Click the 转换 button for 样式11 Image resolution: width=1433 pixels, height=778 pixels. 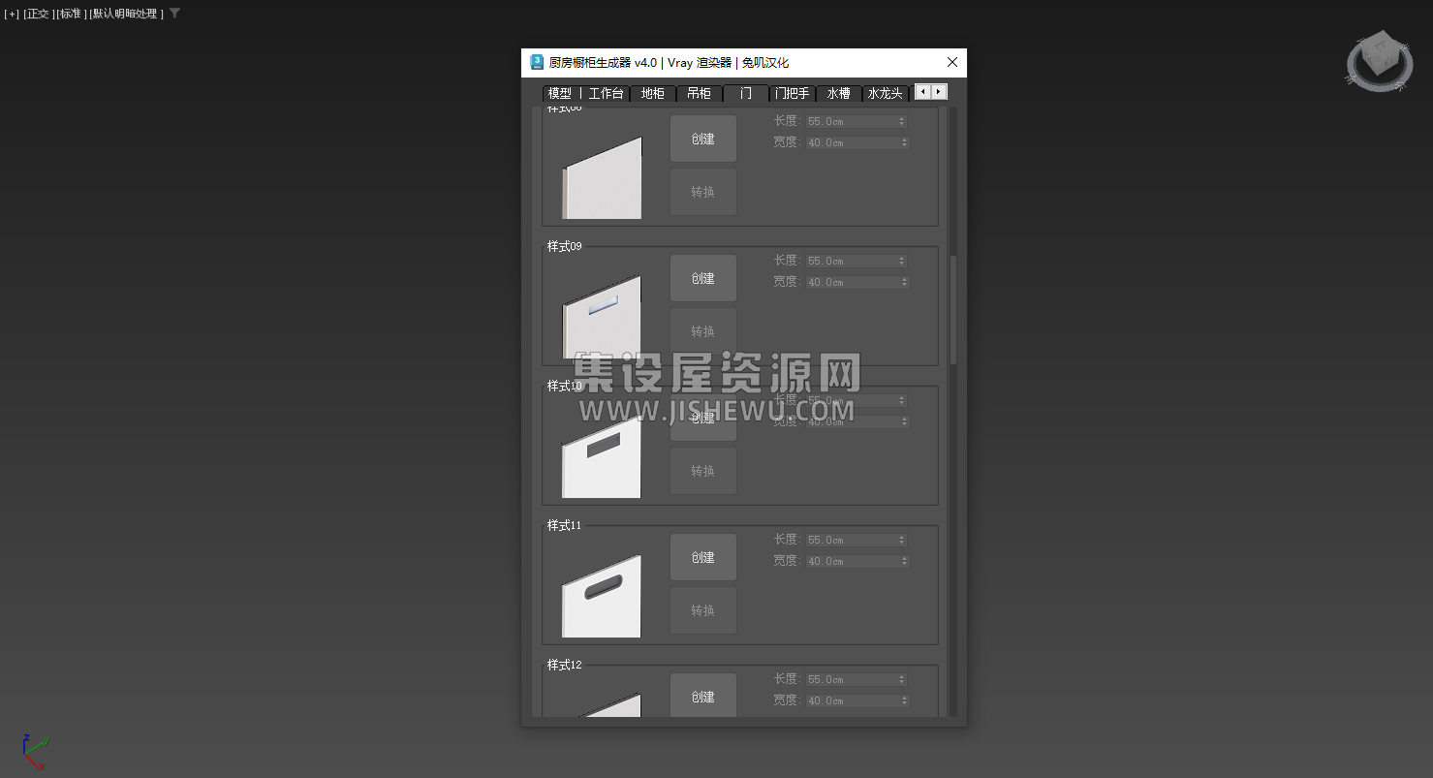(703, 610)
